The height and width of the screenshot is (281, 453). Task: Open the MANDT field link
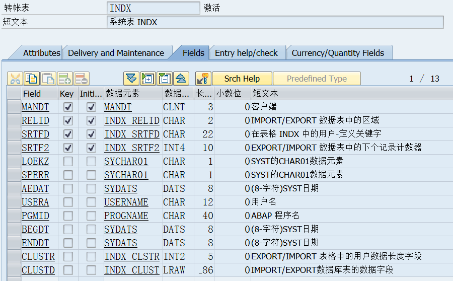(x=35, y=107)
